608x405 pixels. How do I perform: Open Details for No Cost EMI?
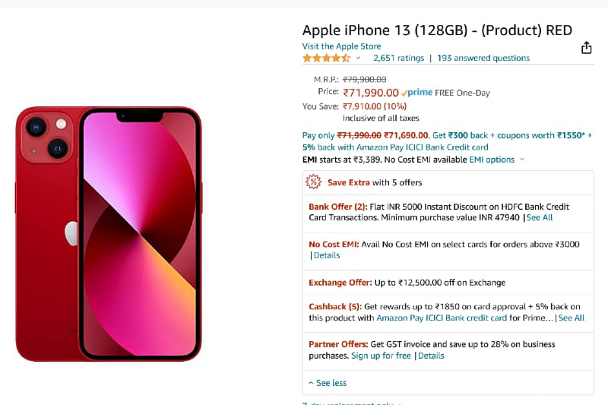(327, 255)
